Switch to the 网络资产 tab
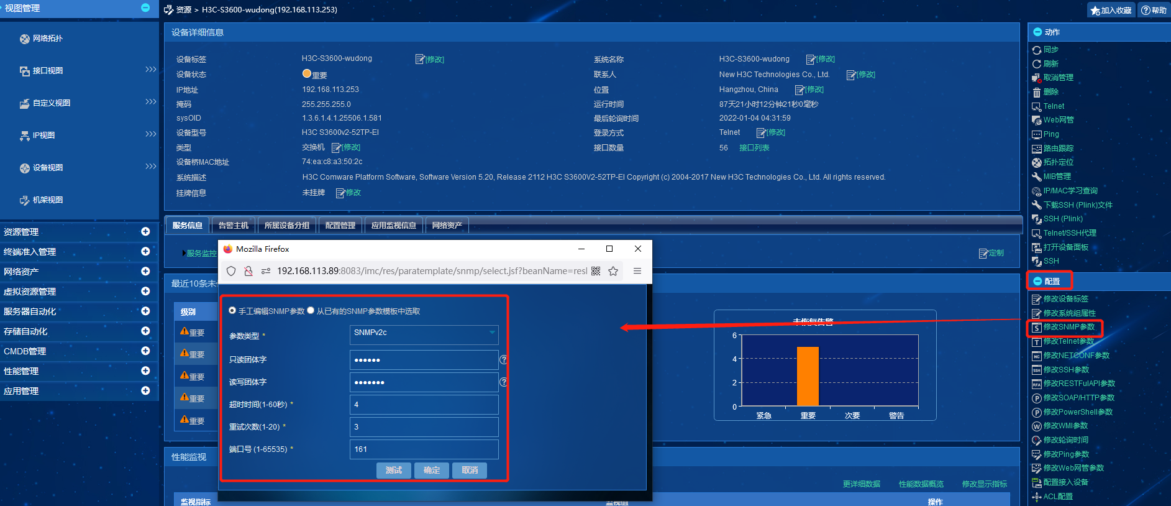This screenshot has height=506, width=1171. point(447,225)
